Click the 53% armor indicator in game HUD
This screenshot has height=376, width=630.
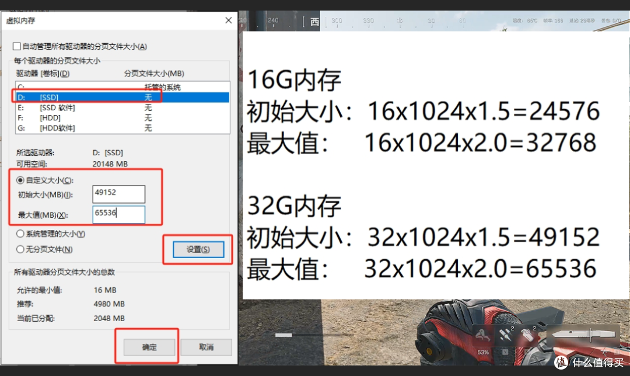click(483, 352)
